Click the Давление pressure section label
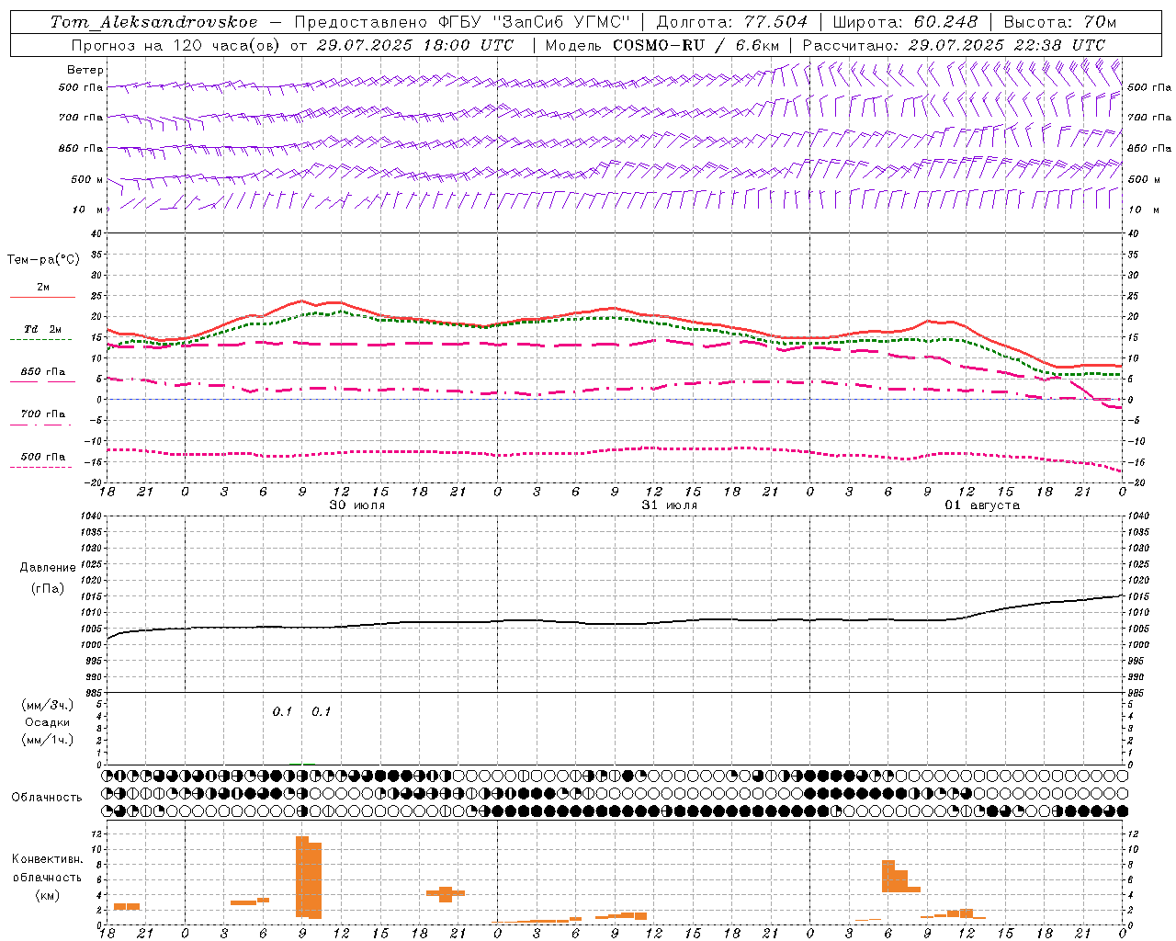 (47, 568)
